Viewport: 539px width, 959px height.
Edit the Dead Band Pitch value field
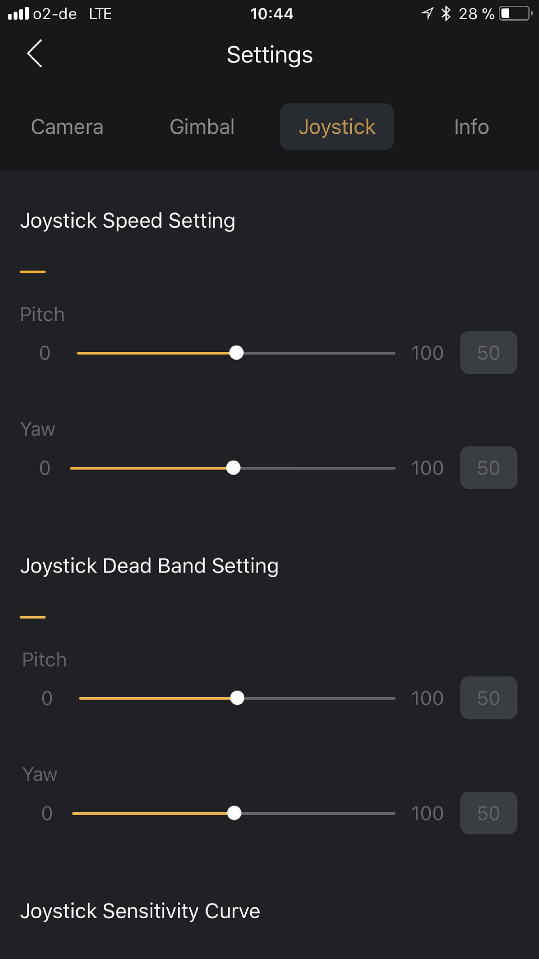(488, 698)
